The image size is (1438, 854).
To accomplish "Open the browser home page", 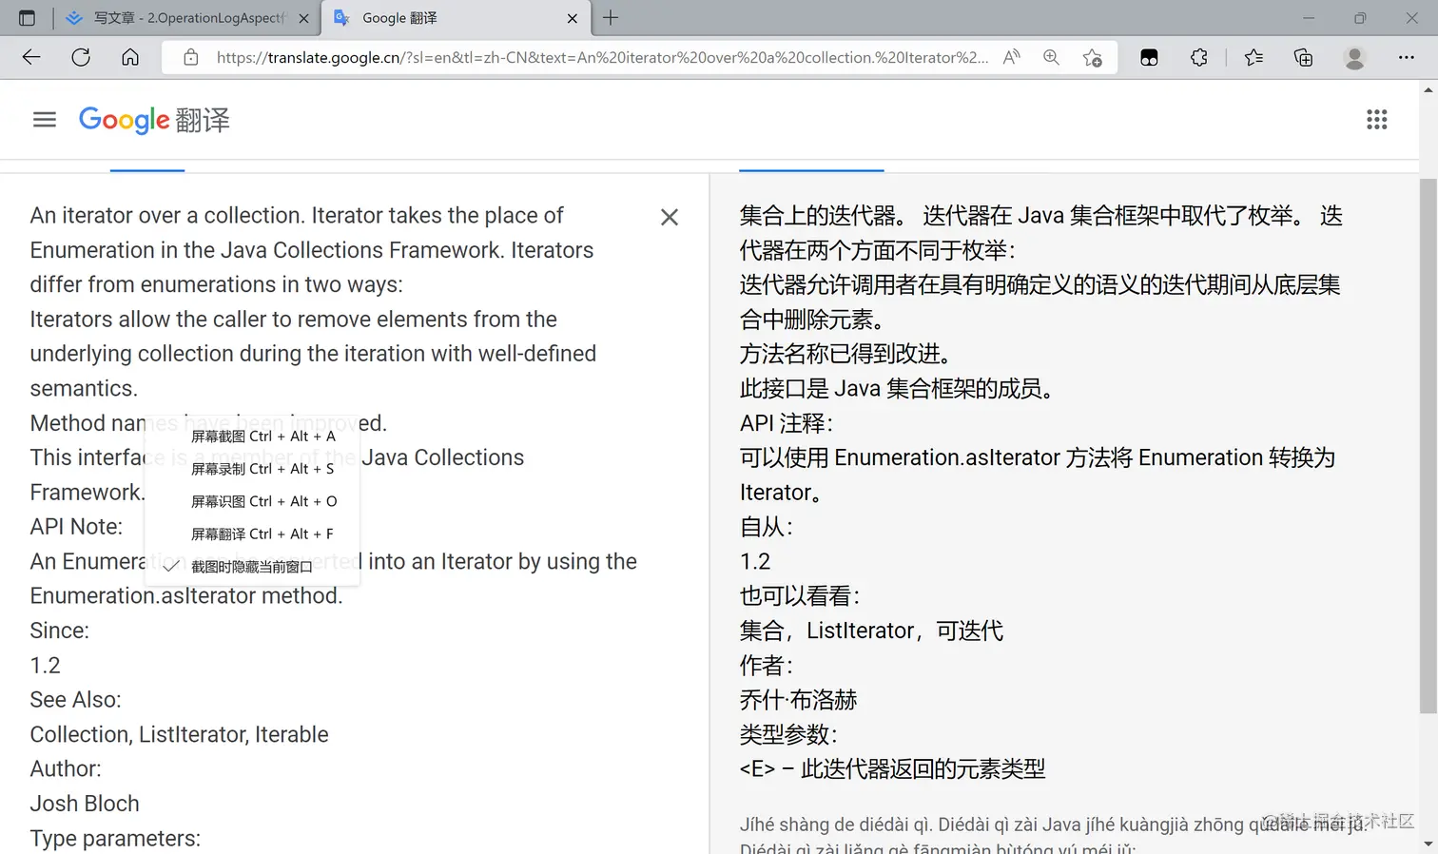I will click(x=130, y=57).
